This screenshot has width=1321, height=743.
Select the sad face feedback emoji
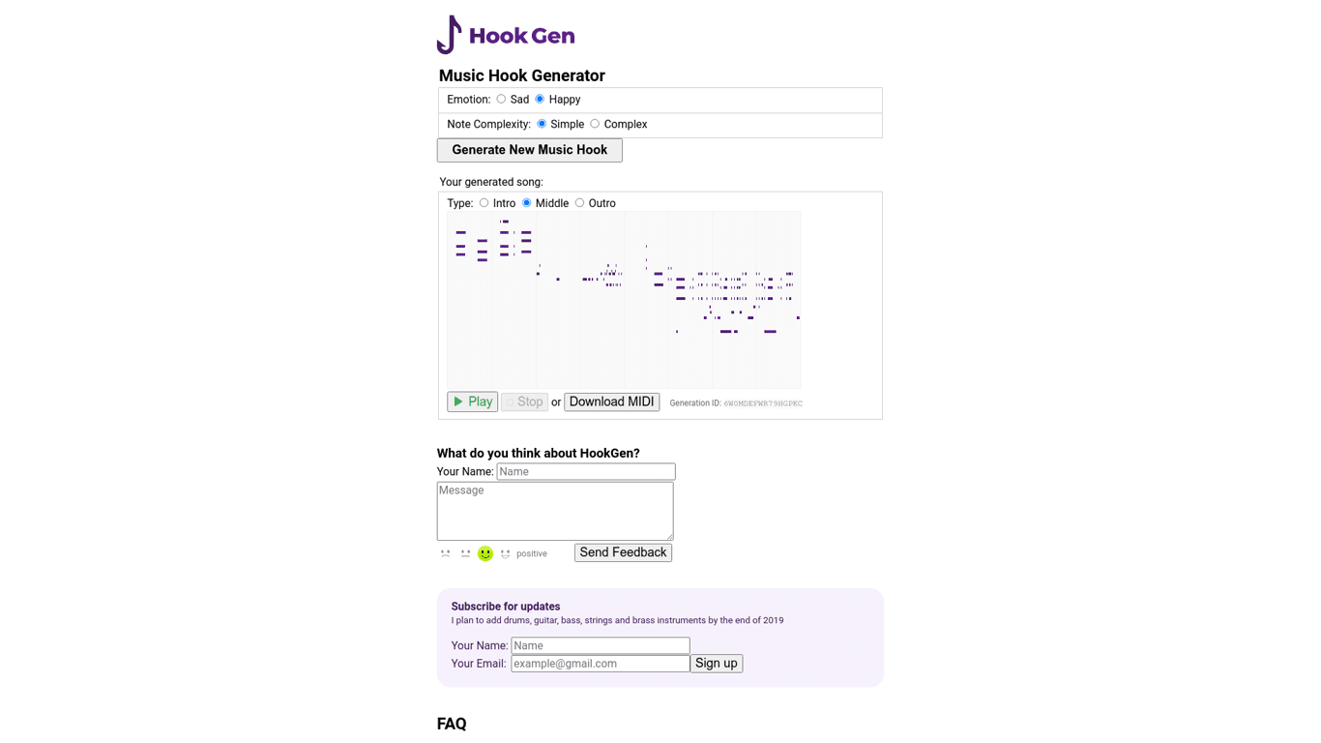445,553
